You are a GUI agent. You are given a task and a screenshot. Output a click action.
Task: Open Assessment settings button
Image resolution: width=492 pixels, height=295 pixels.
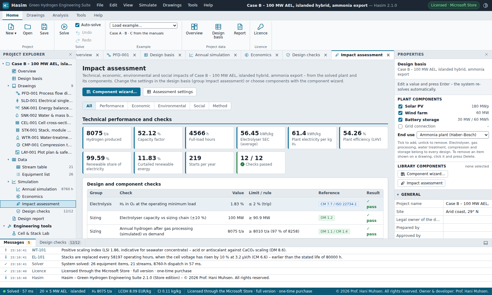click(170, 92)
